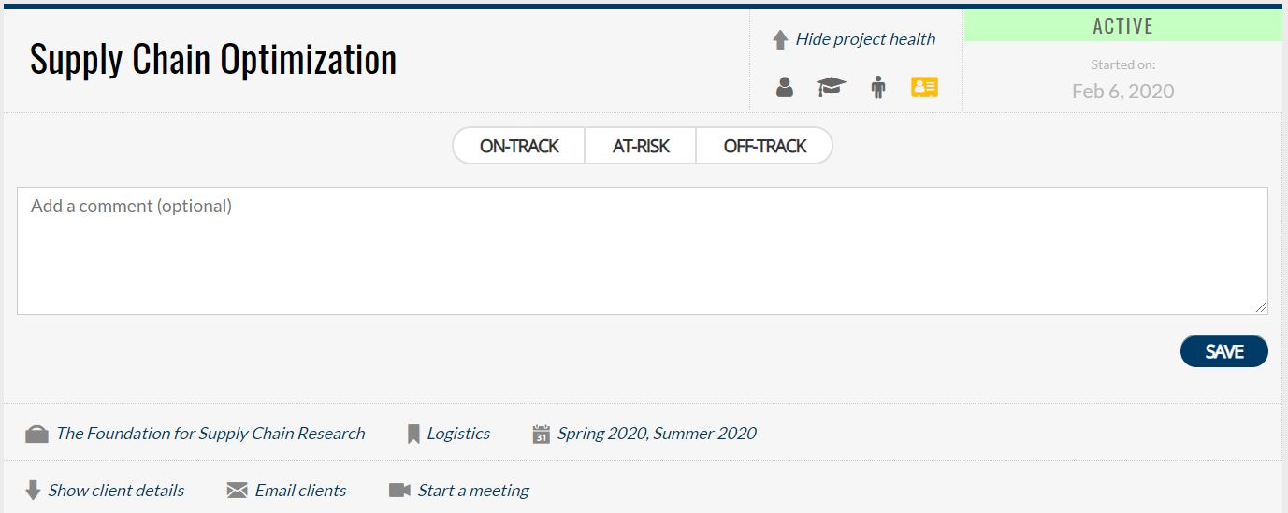The image size is (1288, 513).
Task: Click the green ACTIVE status bar
Action: tap(1122, 26)
